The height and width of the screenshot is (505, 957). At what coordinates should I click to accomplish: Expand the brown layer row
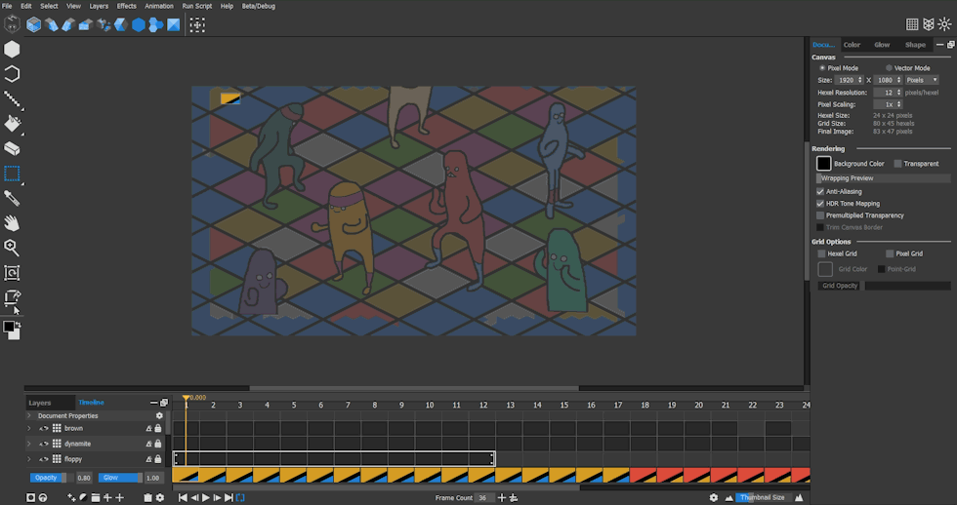[x=29, y=428]
